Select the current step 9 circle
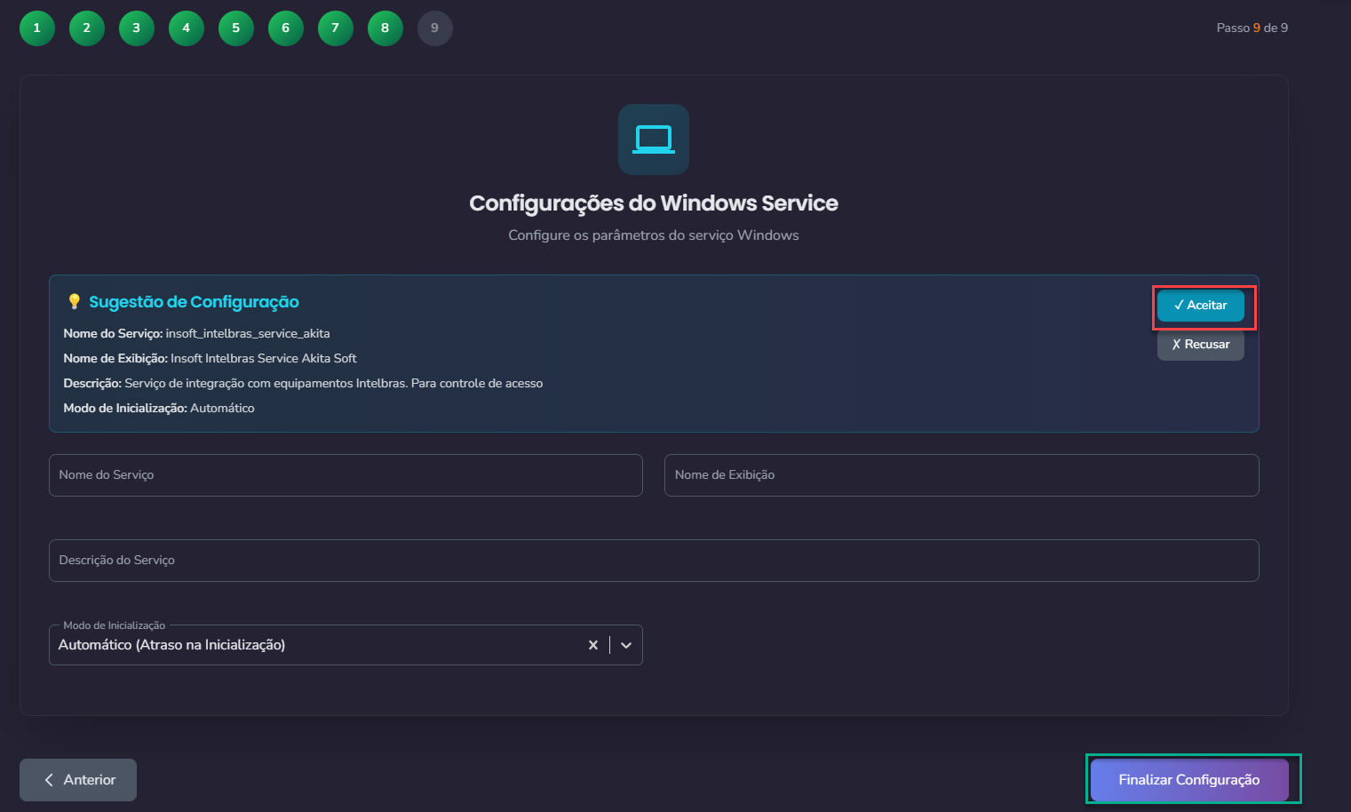 click(435, 28)
